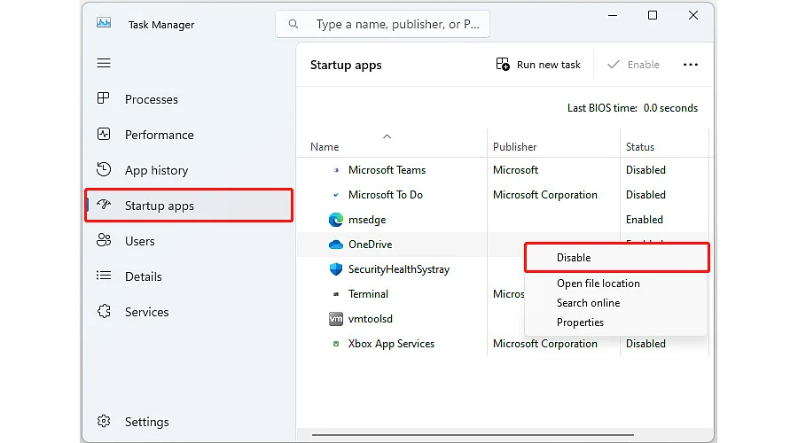Focus the search name or publisher field

click(382, 24)
